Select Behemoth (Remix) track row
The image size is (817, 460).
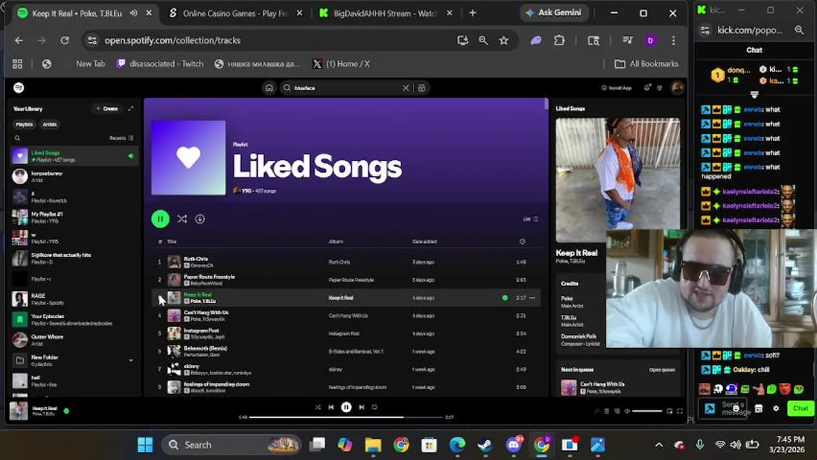coord(346,351)
